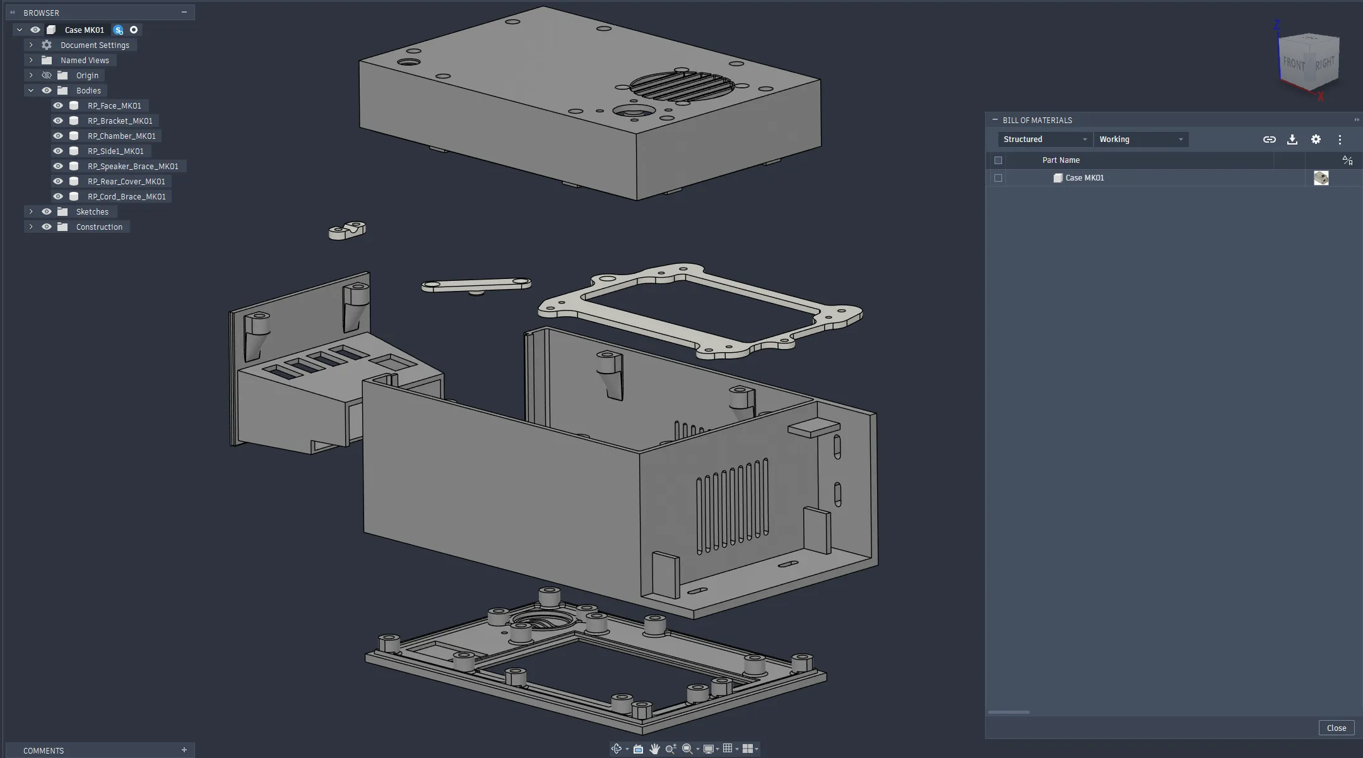The width and height of the screenshot is (1363, 758).
Task: Click the Document Settings gear icon
Action: 47,45
